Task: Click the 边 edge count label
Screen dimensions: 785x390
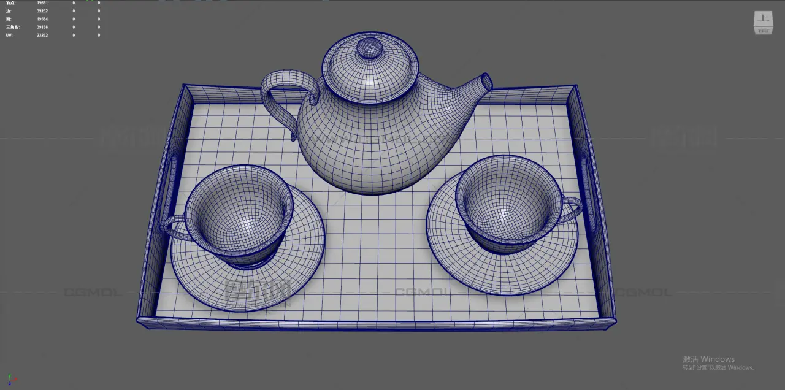Action: pyautogui.click(x=8, y=11)
